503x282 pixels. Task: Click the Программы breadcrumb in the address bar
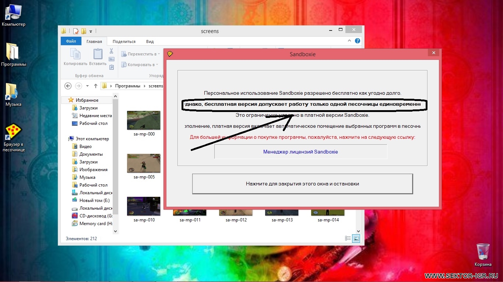(x=128, y=86)
